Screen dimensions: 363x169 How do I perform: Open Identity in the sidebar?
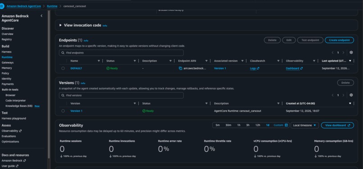pos(6,79)
